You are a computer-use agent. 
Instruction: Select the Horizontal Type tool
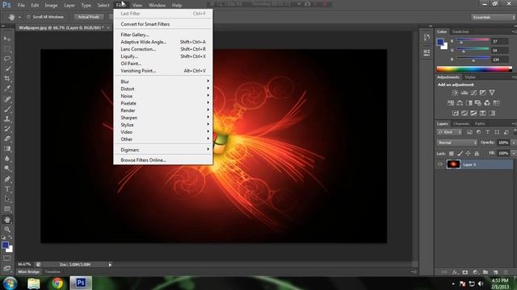(7, 189)
